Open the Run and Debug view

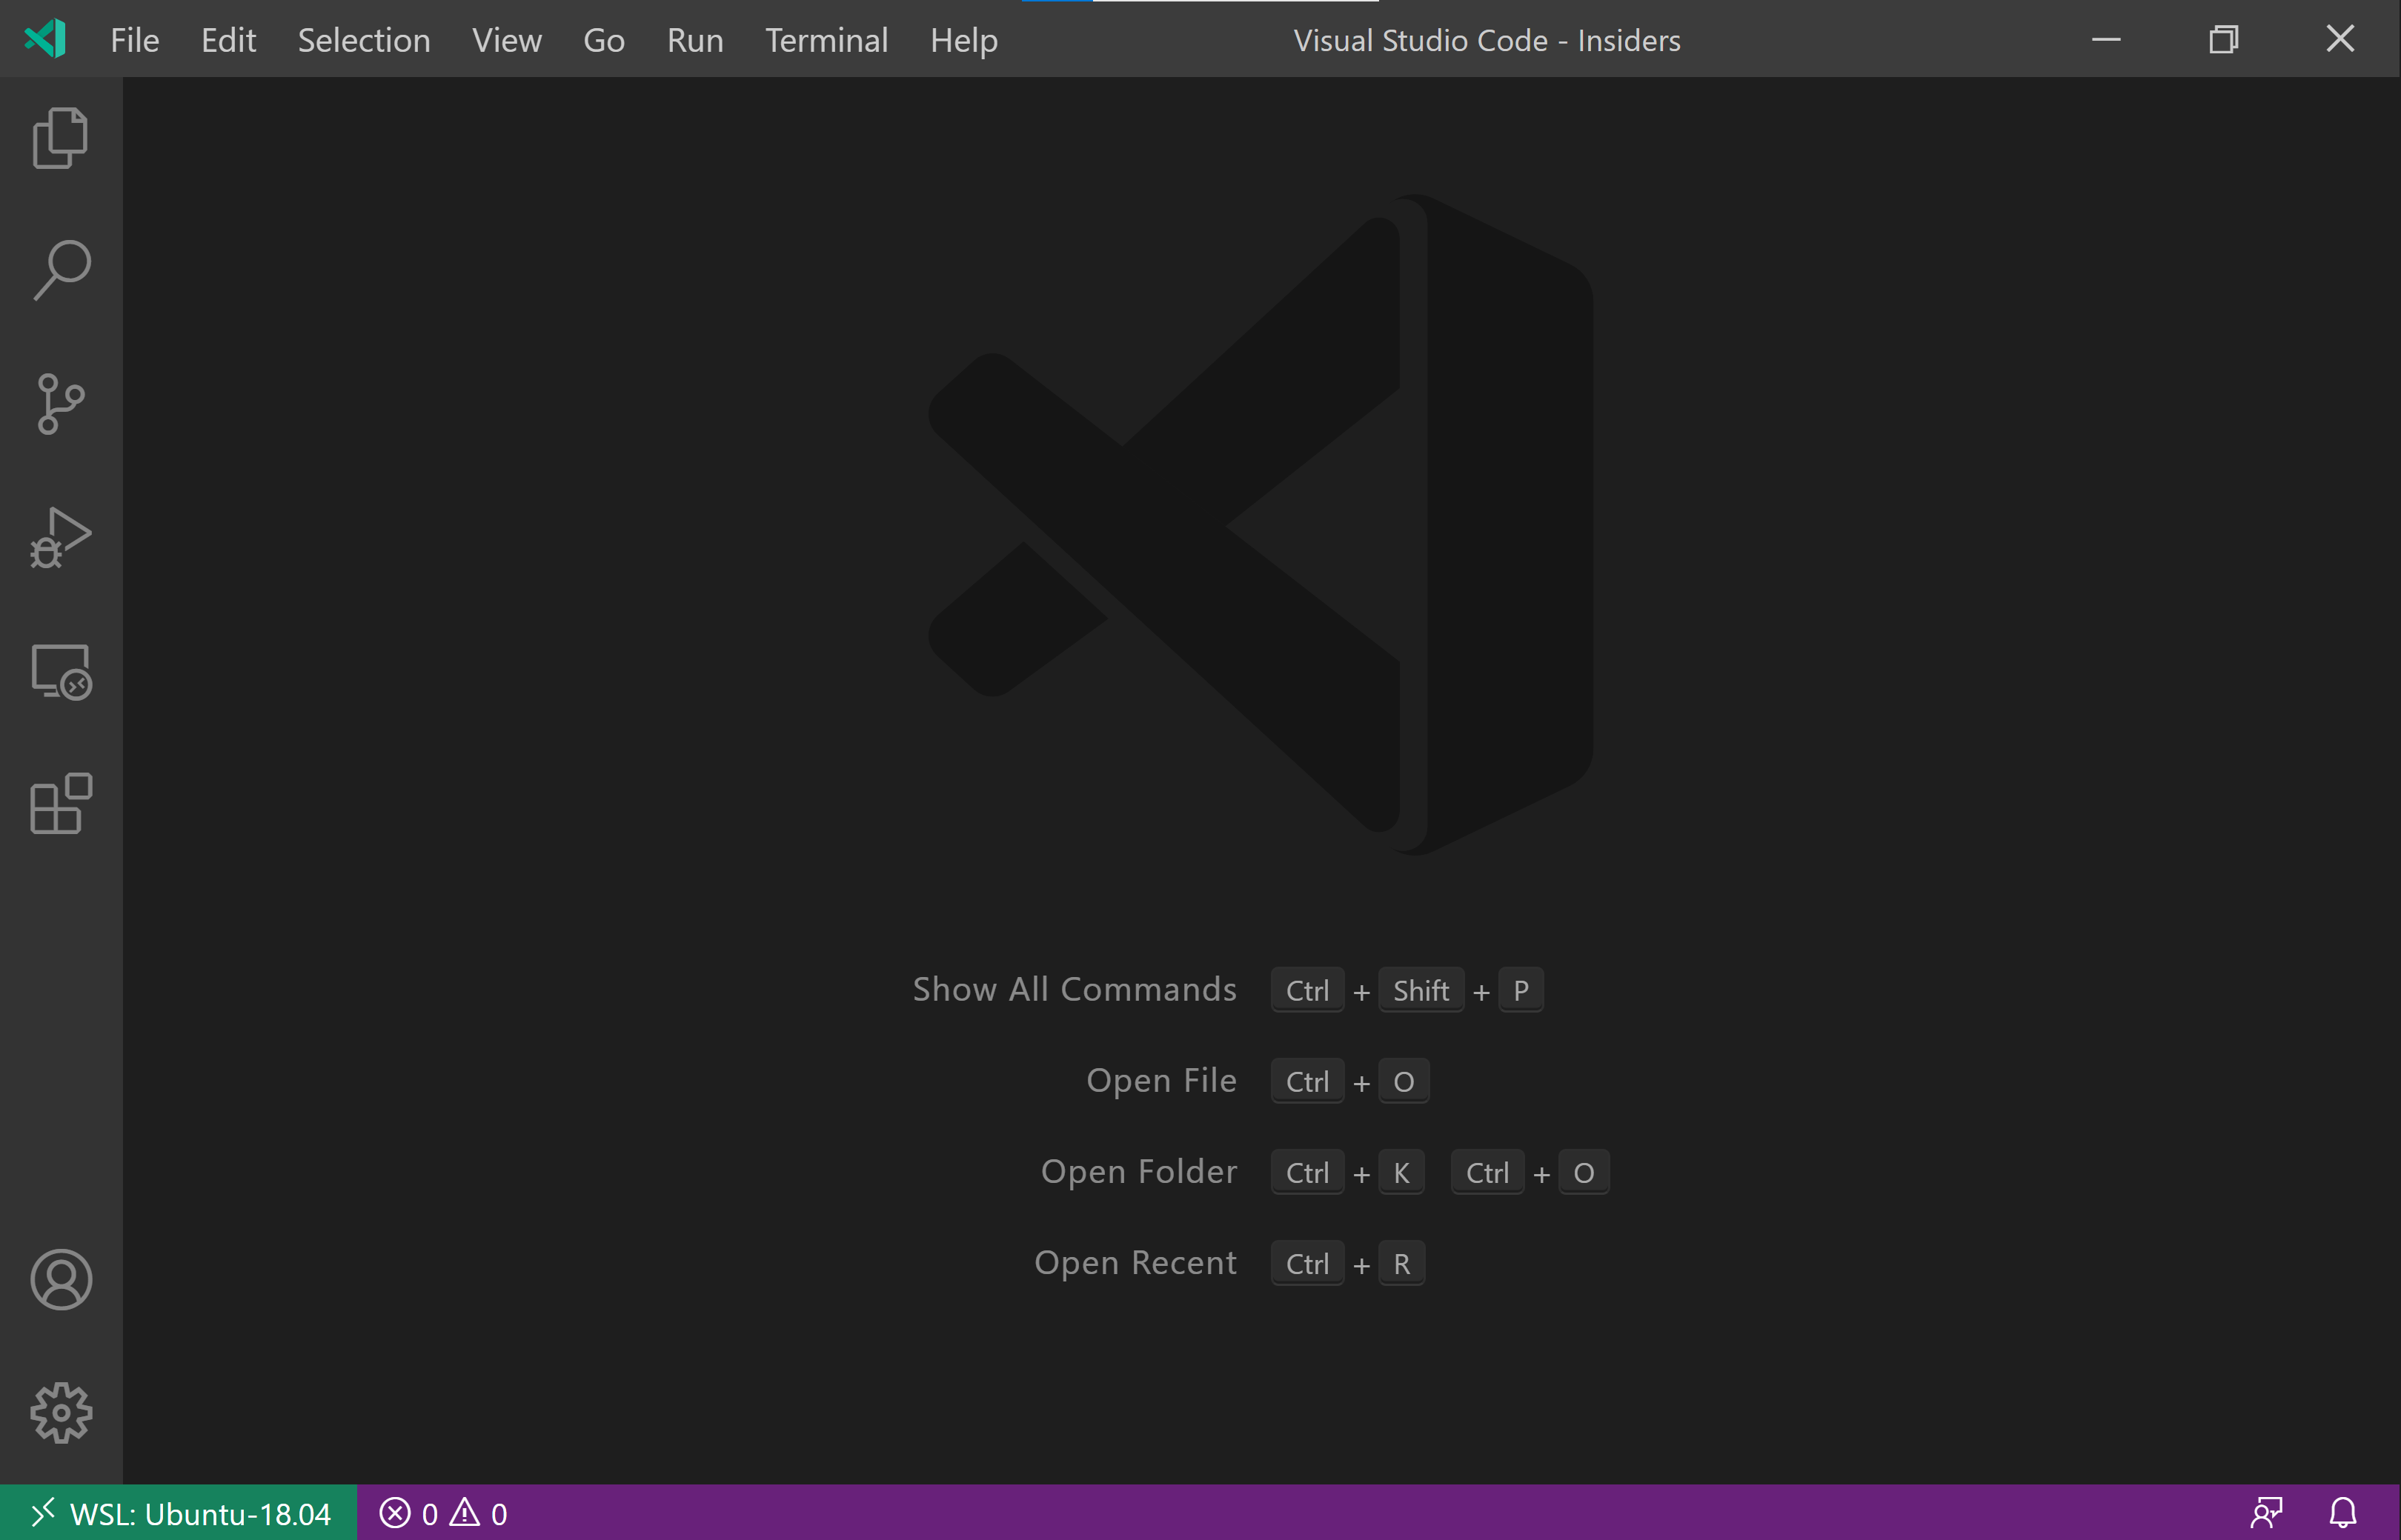click(x=61, y=538)
